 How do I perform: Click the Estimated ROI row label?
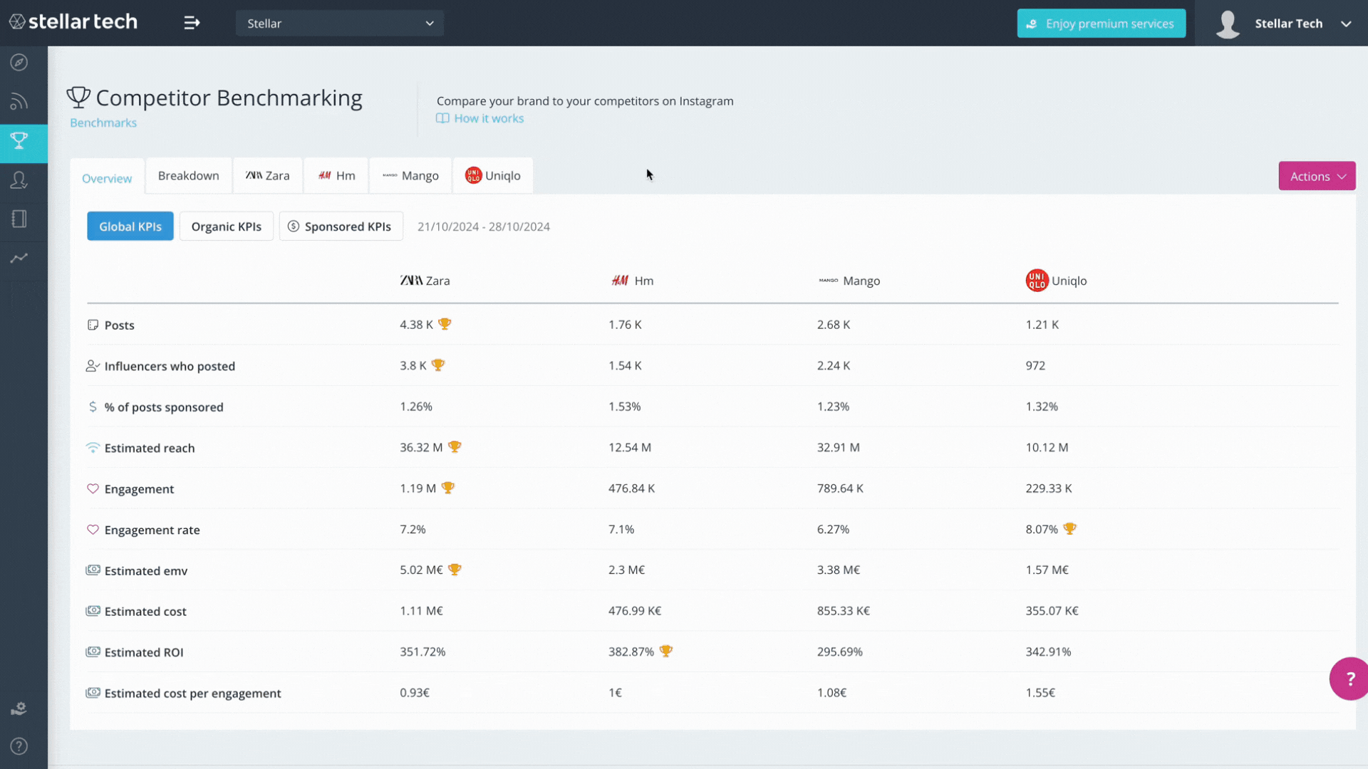pos(144,652)
